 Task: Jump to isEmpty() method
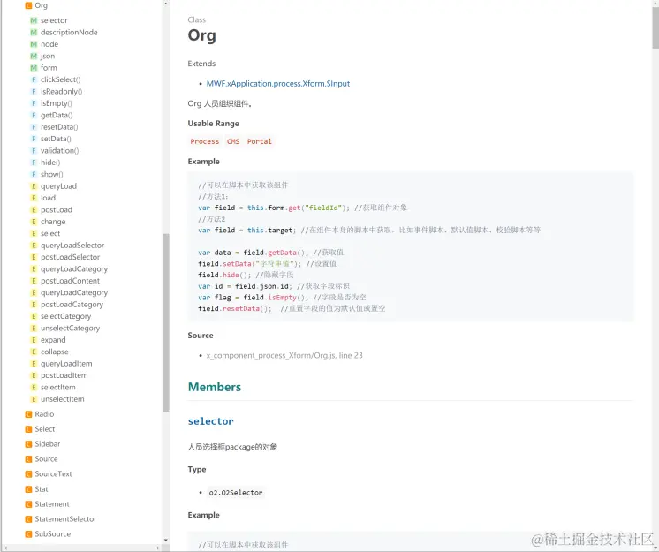point(57,103)
